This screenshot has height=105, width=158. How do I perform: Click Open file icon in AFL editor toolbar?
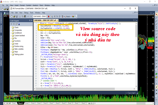click(x=14, y=17)
